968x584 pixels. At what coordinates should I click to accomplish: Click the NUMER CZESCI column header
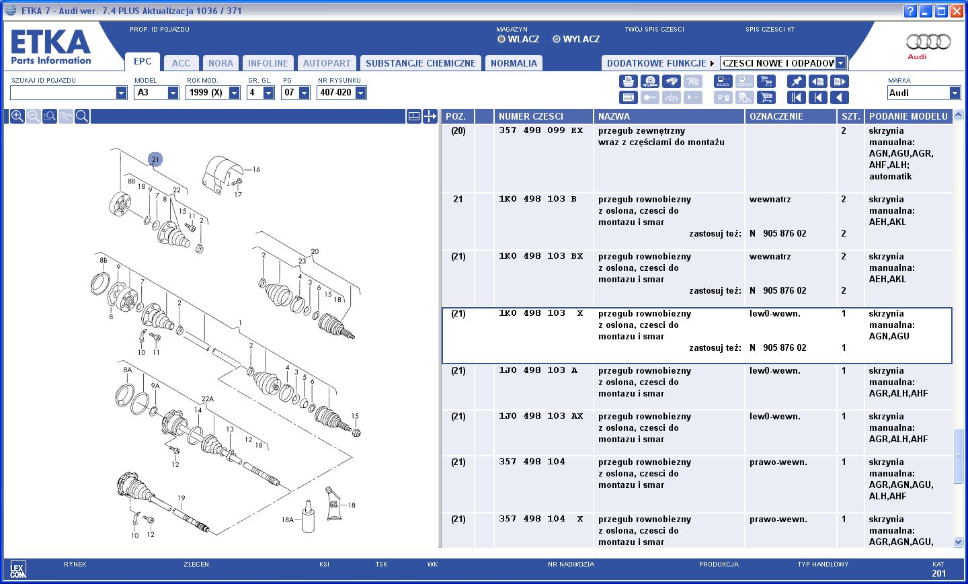click(544, 116)
